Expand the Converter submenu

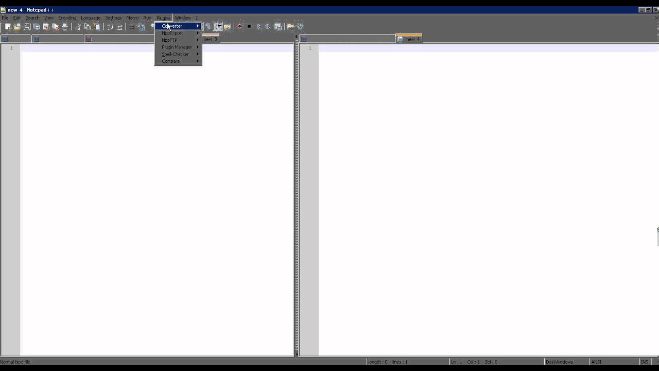point(178,26)
